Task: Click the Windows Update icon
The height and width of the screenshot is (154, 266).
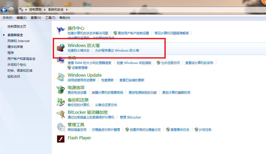Action: click(60, 77)
